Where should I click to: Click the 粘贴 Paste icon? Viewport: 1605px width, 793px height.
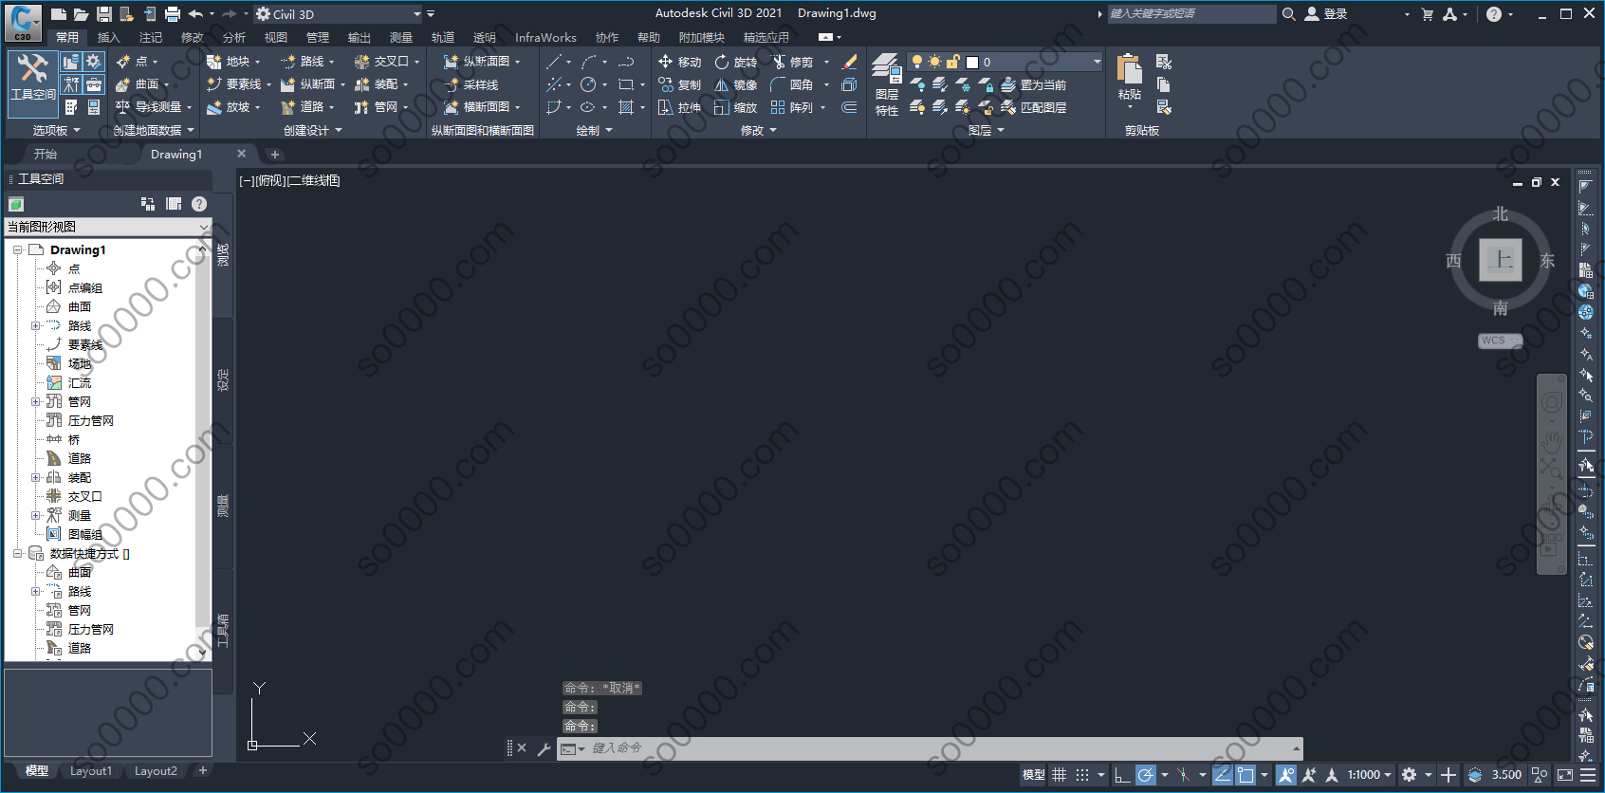1129,70
